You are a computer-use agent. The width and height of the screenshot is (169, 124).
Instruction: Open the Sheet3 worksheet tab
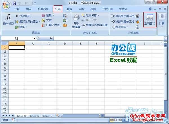click(x=48, y=116)
